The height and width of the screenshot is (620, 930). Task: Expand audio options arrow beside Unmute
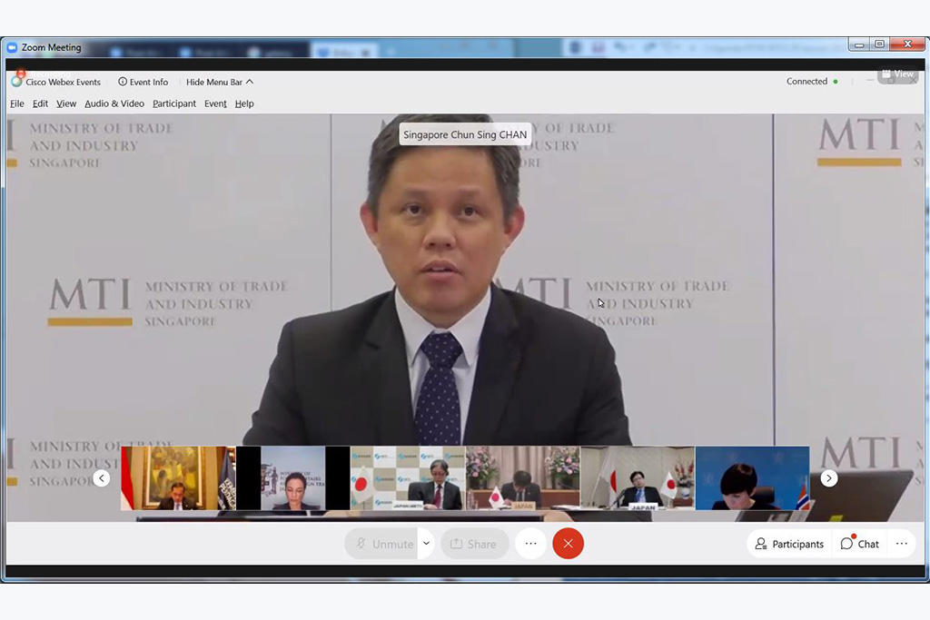tap(427, 544)
